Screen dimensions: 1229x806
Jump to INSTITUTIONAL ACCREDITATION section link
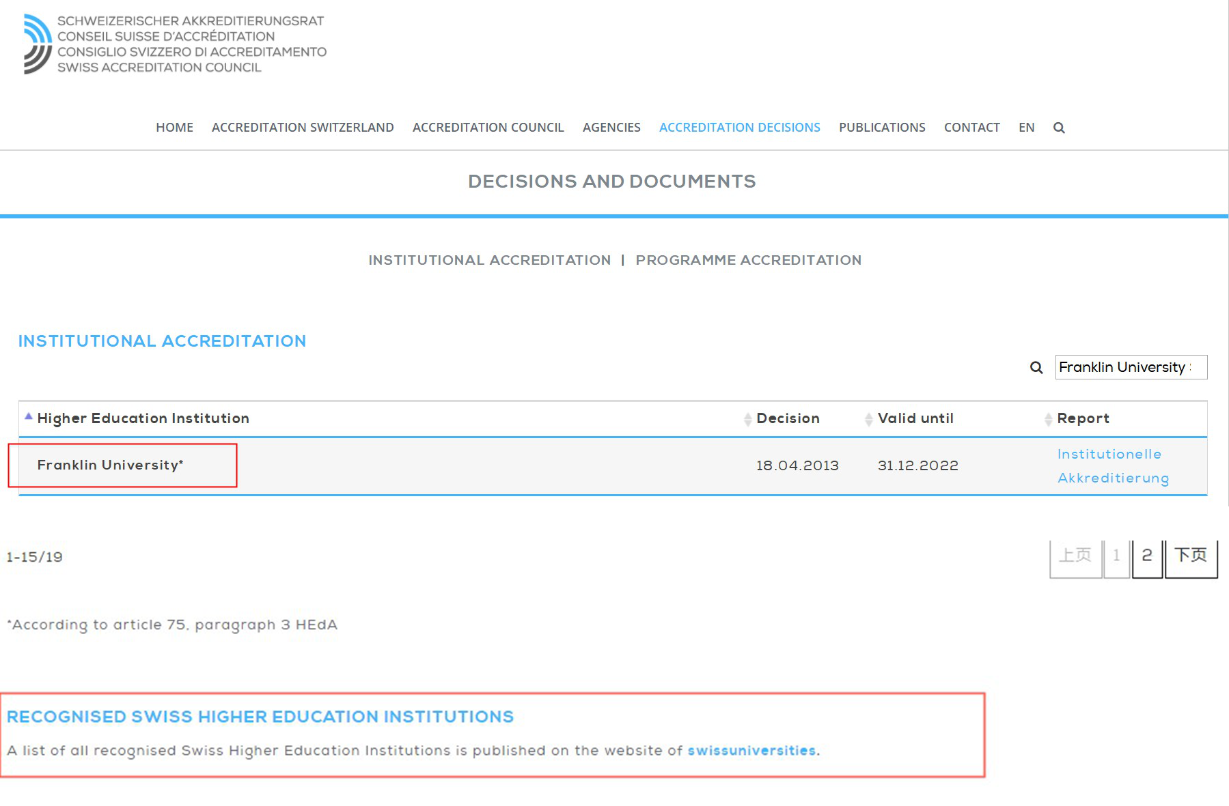[489, 260]
